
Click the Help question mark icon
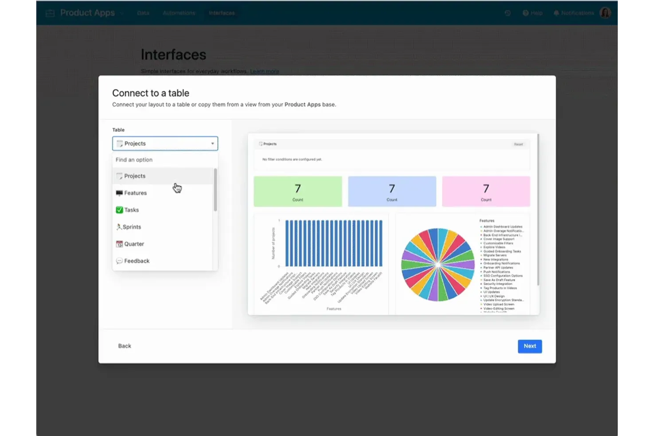[x=525, y=13]
